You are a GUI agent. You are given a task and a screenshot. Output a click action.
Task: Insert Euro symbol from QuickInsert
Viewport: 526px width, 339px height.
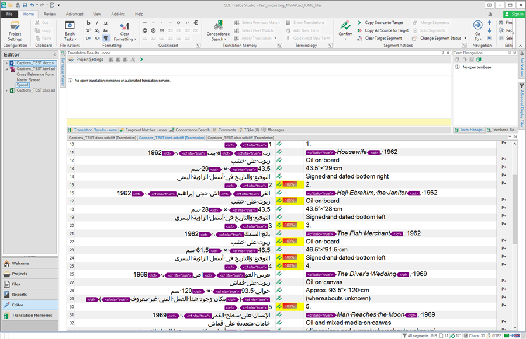196,23
